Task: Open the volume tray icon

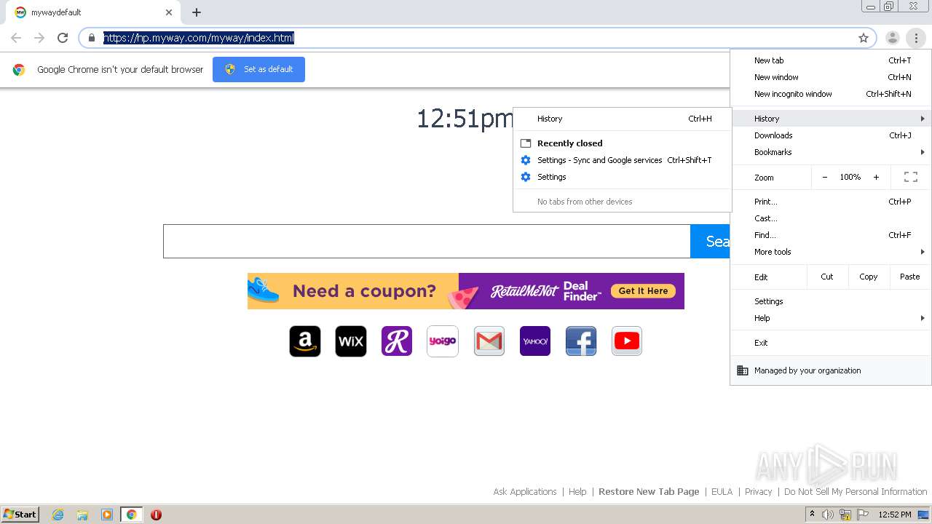Action: coord(828,515)
